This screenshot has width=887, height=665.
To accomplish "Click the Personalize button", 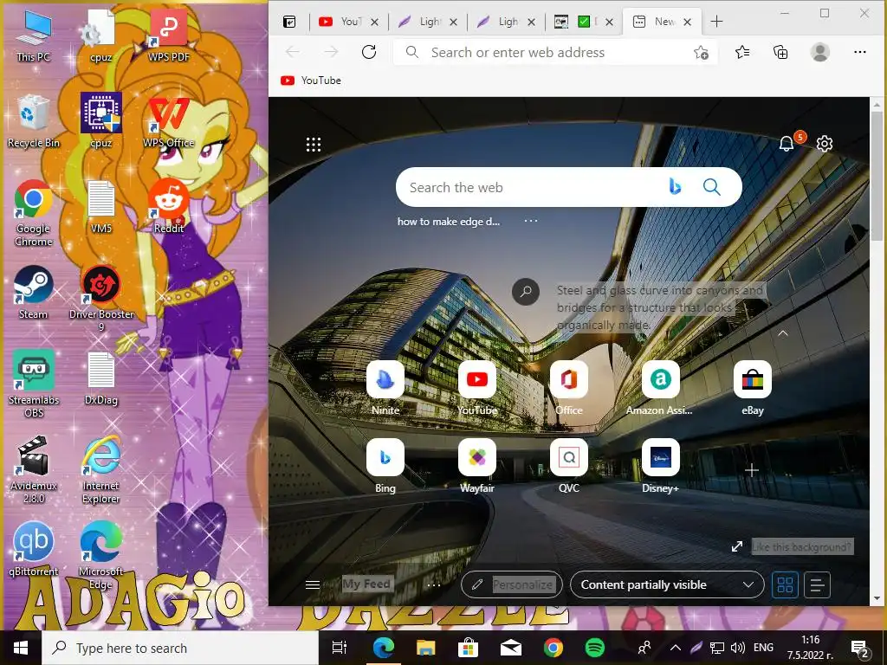I will point(512,584).
